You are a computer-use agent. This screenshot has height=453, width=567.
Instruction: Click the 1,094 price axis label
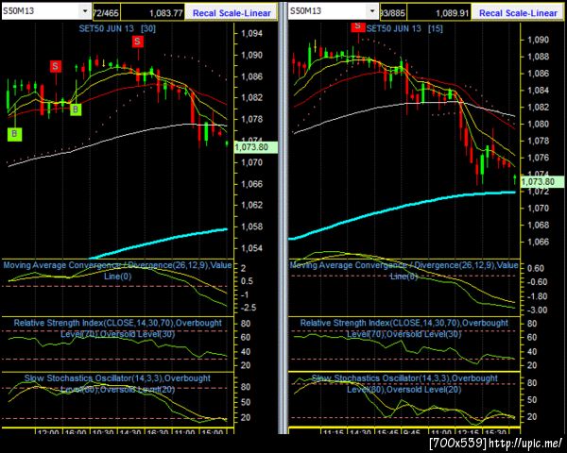tap(251, 34)
